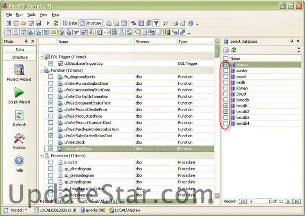
Task: Go to next database record
Action: click(x=289, y=201)
